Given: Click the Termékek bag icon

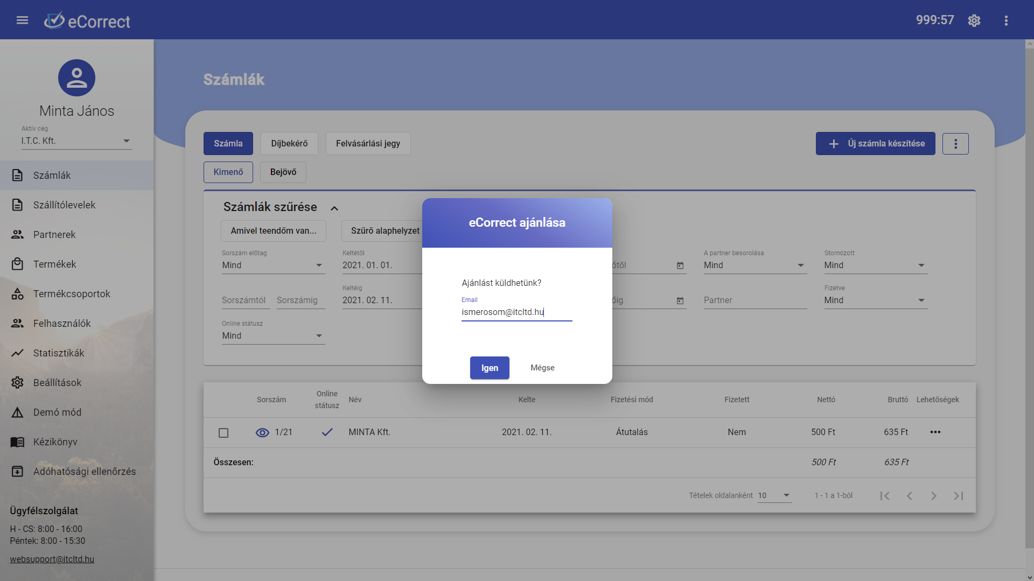Looking at the screenshot, I should point(17,264).
